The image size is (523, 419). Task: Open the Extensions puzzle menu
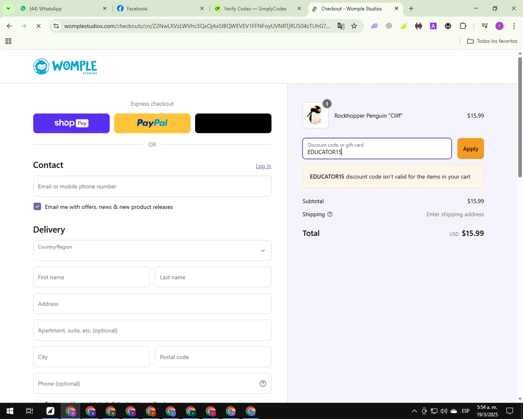(x=463, y=26)
